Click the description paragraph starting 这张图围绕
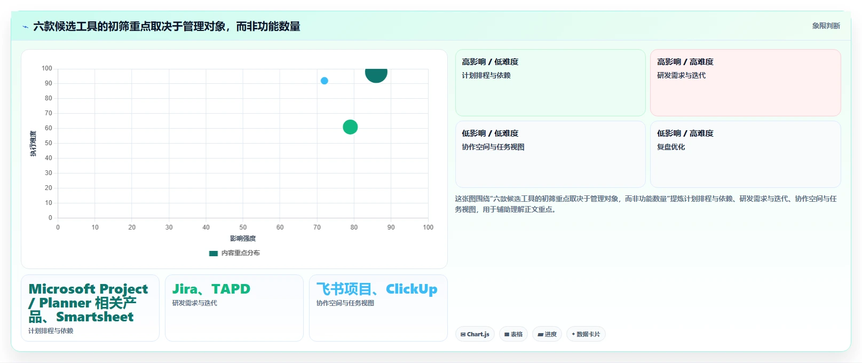The image size is (862, 363). 646,204
